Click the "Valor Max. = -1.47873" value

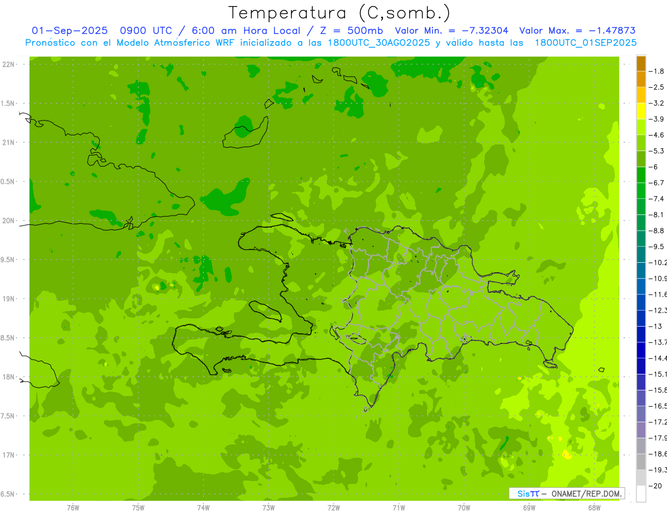[x=577, y=31]
